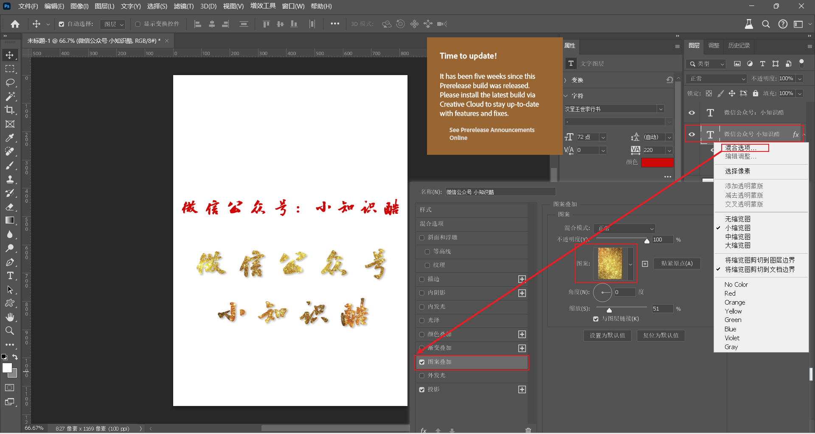This screenshot has width=815, height=434.
Task: Select the Move tool in the toolbar
Action: point(10,55)
